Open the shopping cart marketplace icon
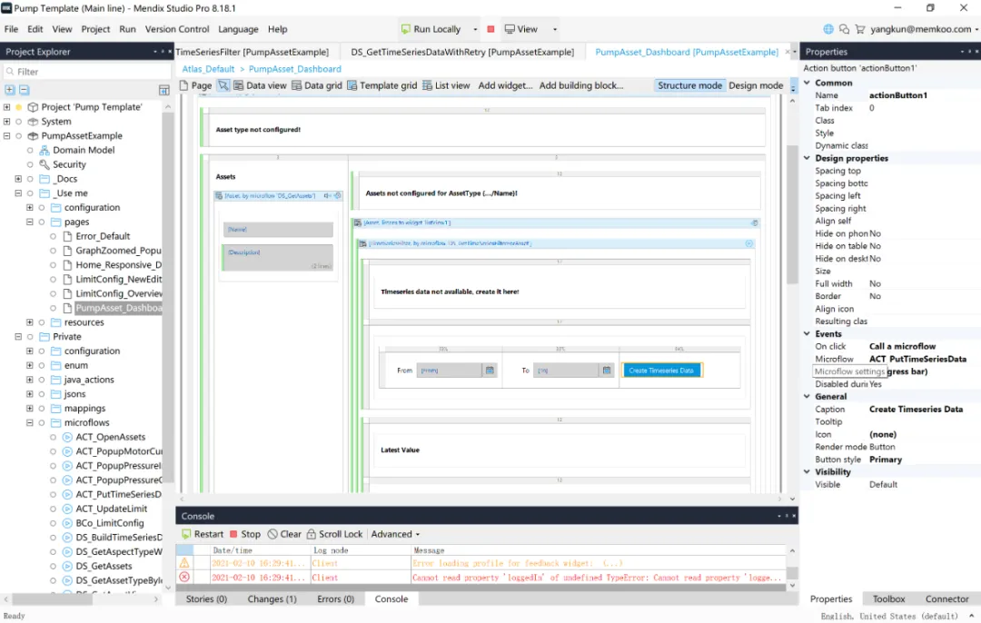 click(x=860, y=29)
